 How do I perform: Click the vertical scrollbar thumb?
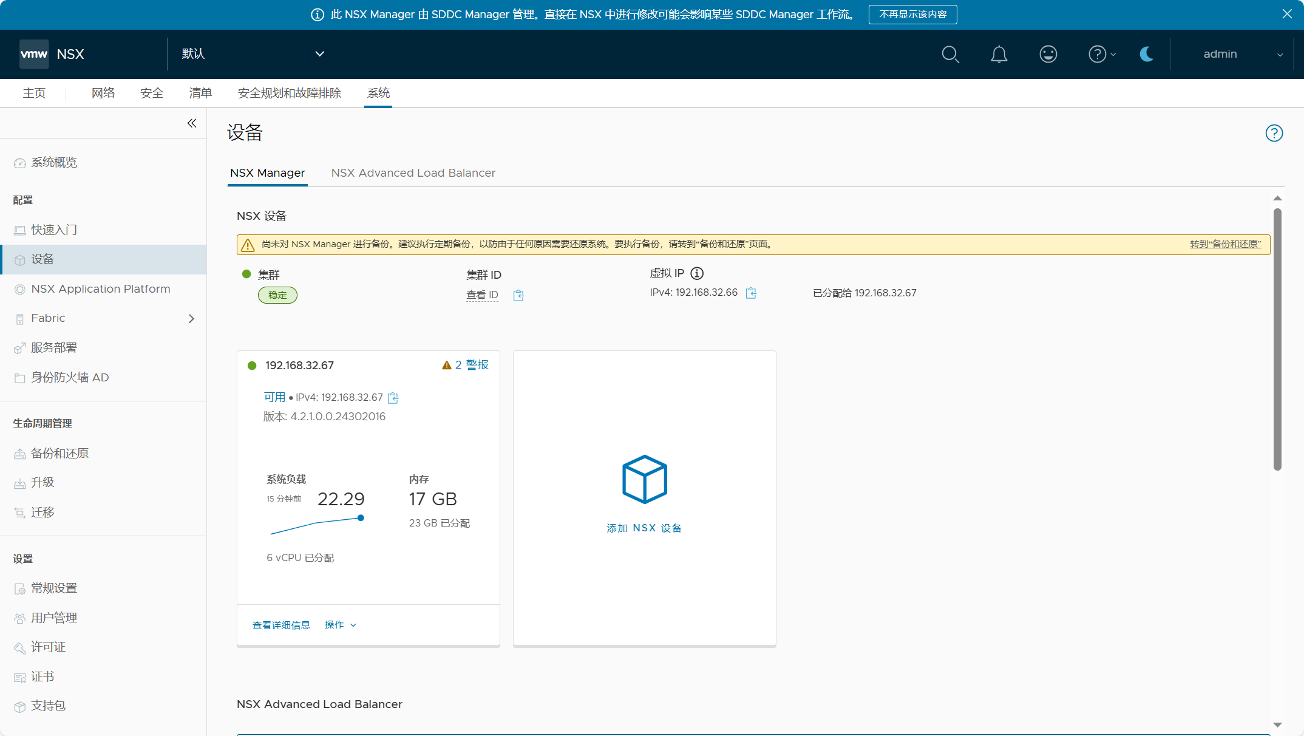click(1277, 339)
